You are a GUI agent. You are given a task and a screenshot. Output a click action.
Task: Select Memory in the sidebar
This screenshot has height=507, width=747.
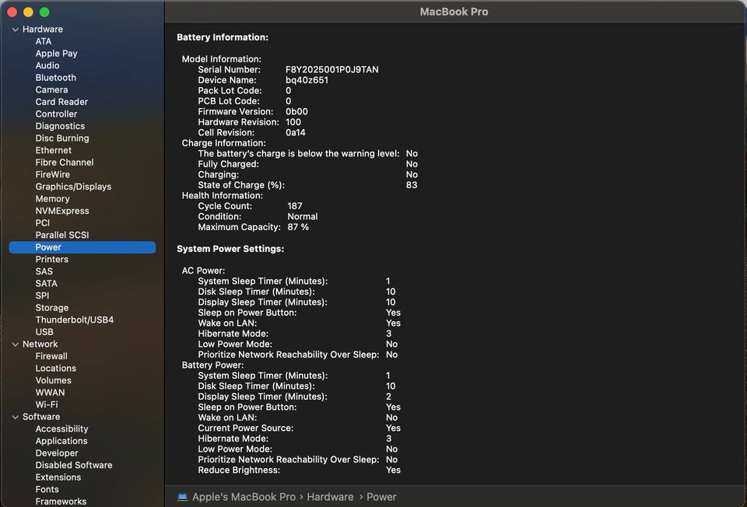point(52,199)
